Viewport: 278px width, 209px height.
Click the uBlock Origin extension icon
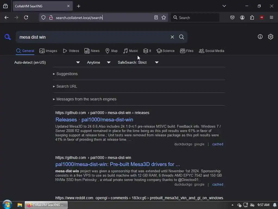click(x=262, y=17)
